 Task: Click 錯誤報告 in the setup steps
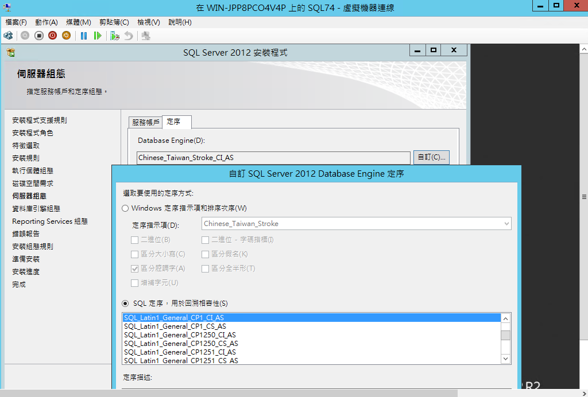tap(26, 233)
